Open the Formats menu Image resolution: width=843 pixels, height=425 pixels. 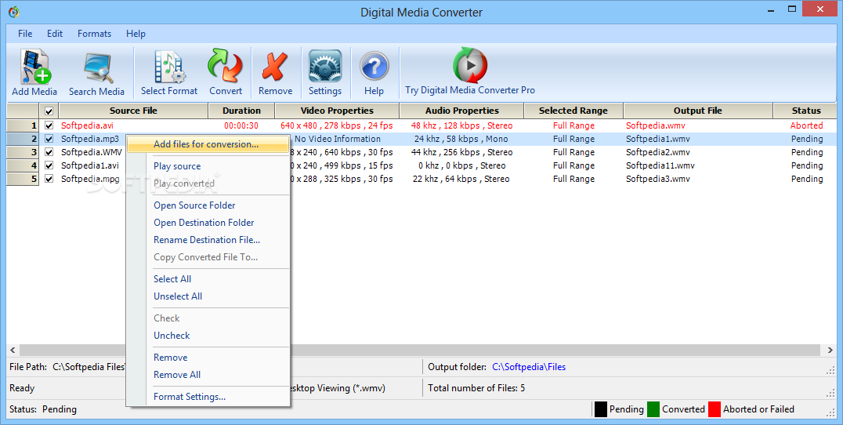click(94, 34)
